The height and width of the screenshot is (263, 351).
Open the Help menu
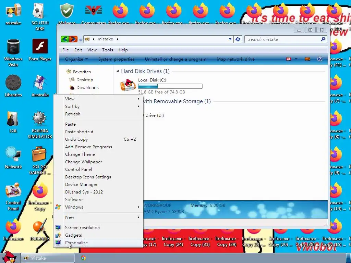point(123,50)
